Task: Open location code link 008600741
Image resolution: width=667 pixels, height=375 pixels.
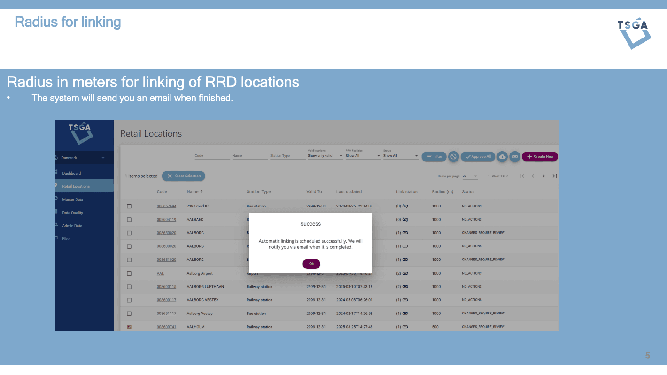Action: click(x=166, y=327)
